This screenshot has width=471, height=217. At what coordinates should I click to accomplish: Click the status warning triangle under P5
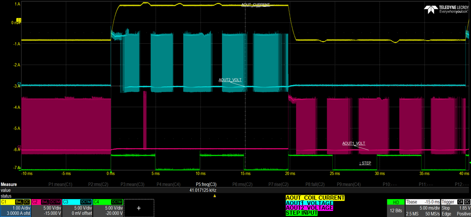(215, 196)
